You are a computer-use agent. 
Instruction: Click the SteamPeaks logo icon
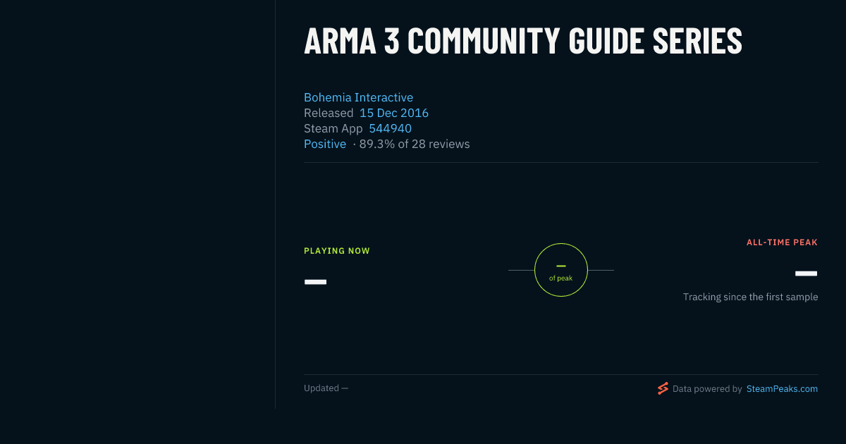(x=663, y=388)
